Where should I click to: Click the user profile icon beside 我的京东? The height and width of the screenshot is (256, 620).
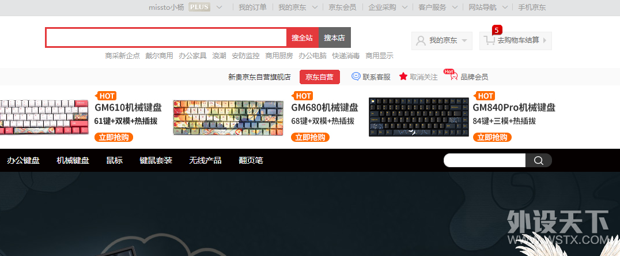421,40
